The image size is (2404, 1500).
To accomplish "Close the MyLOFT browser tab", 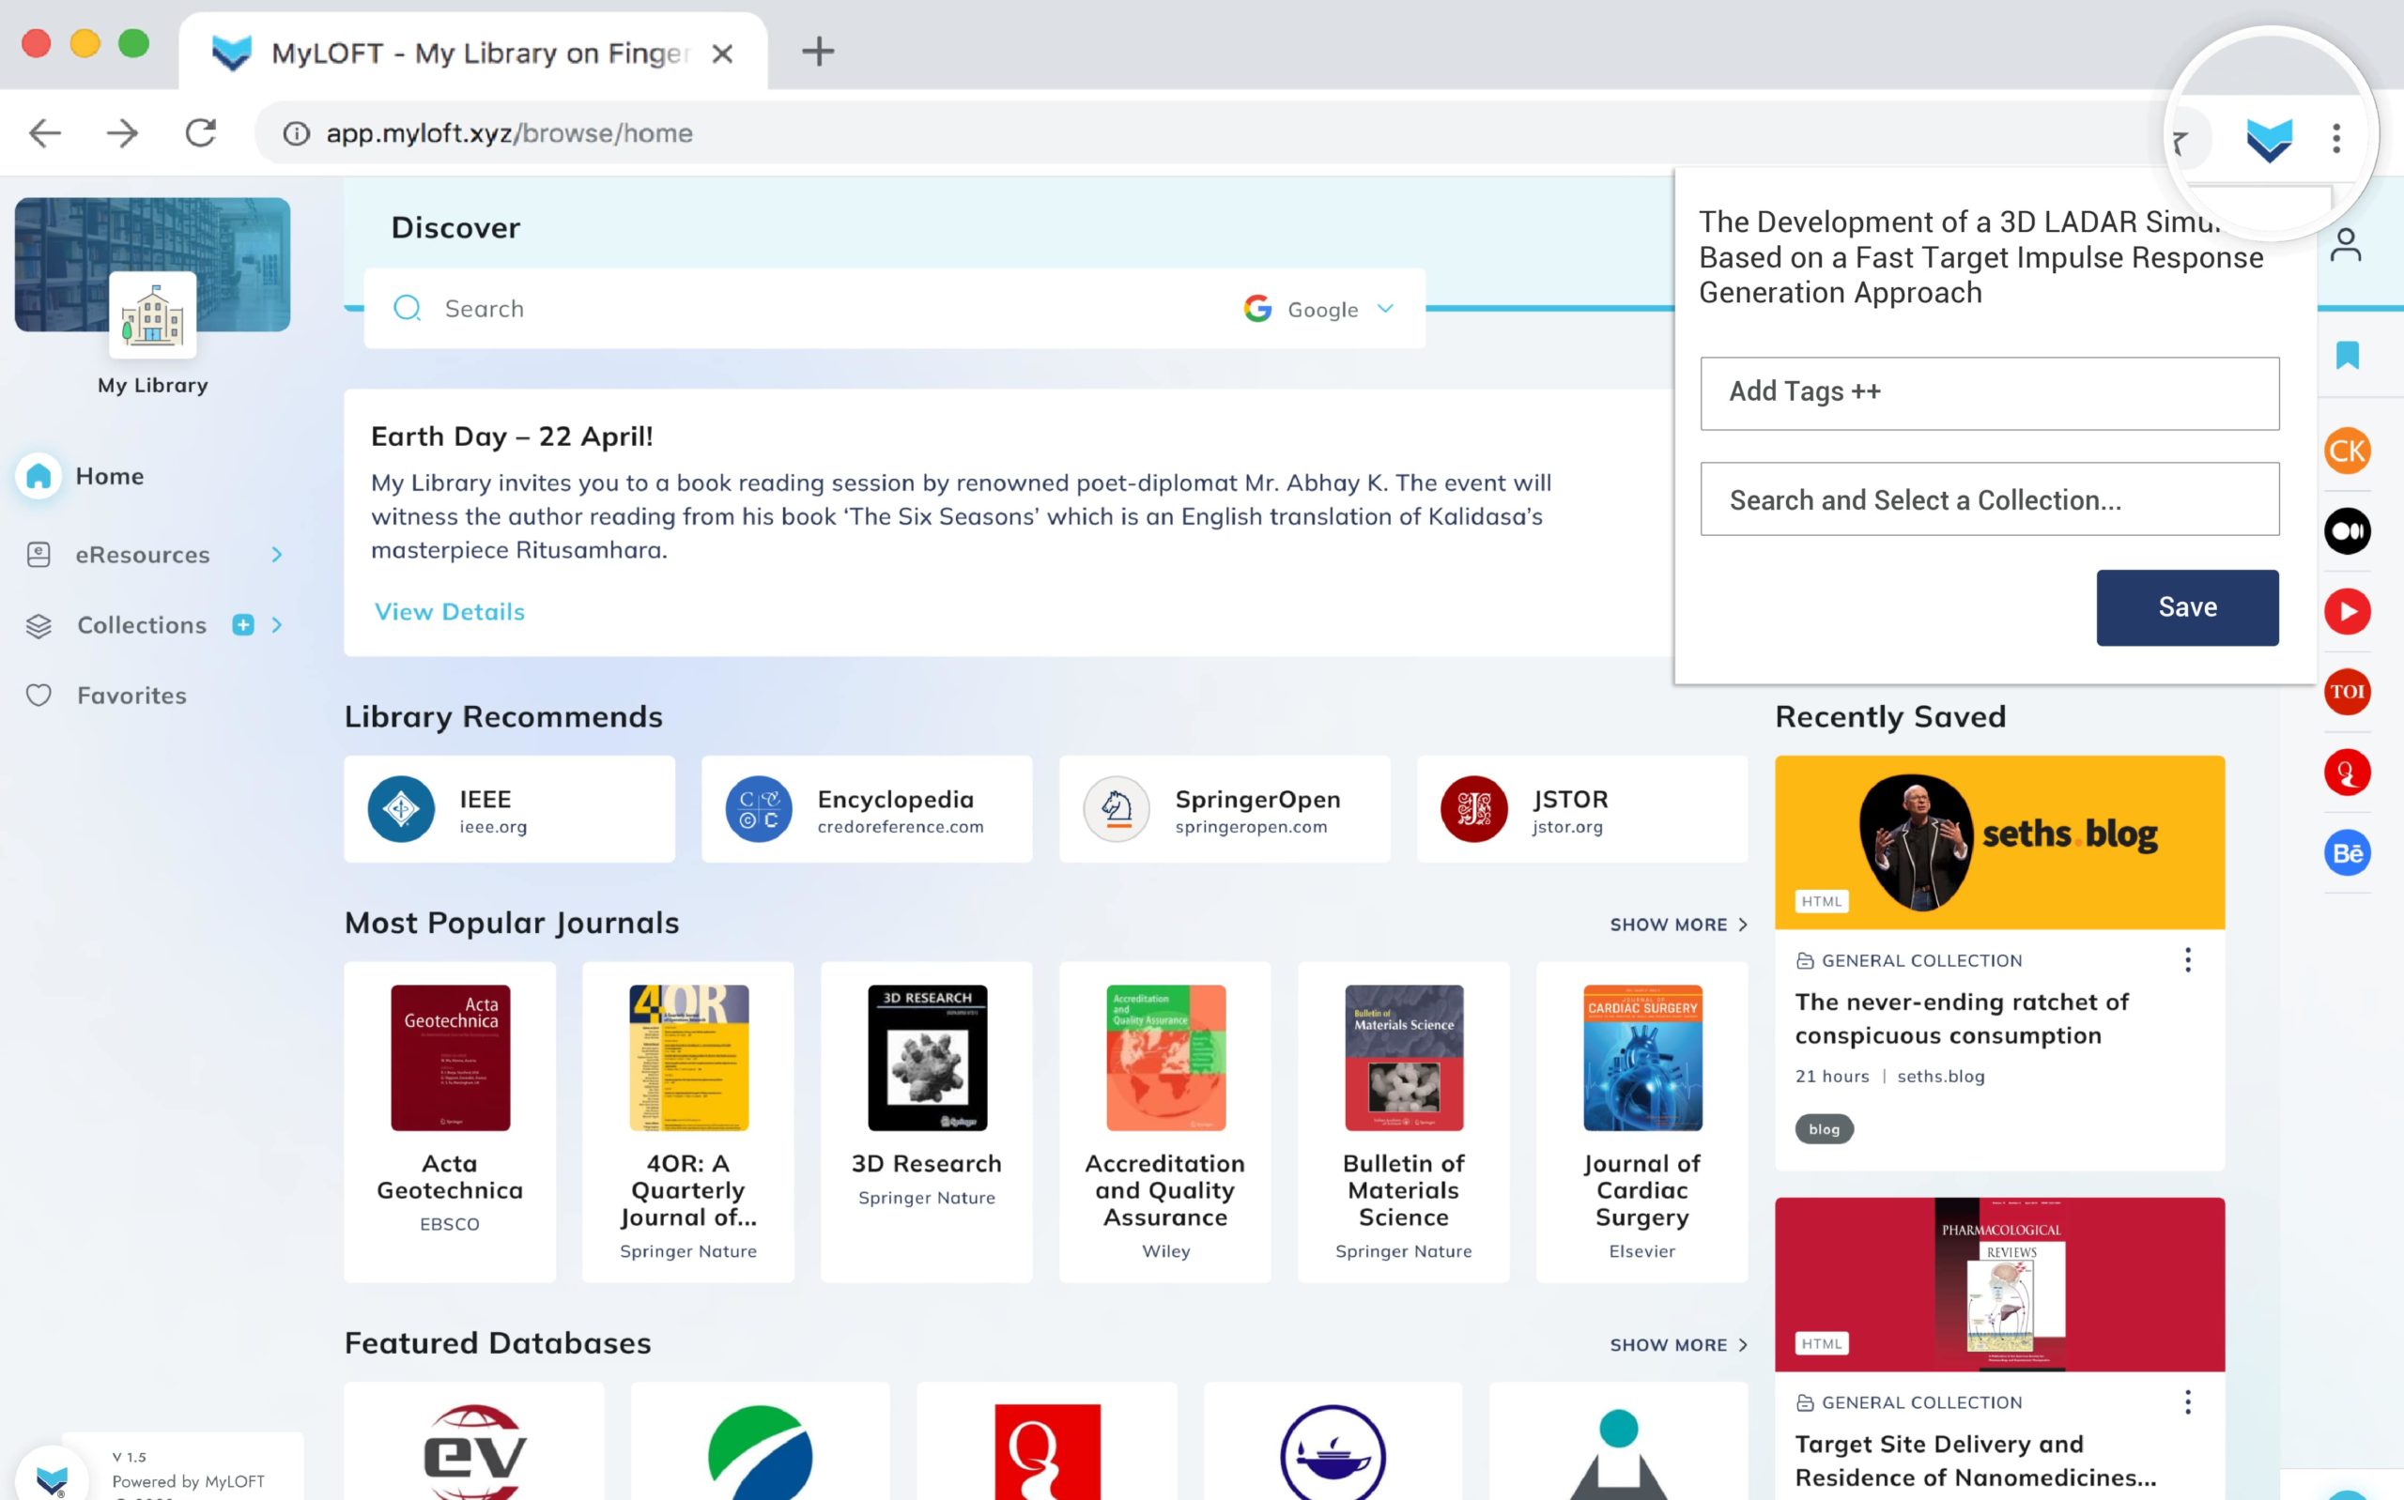I will coord(722,54).
